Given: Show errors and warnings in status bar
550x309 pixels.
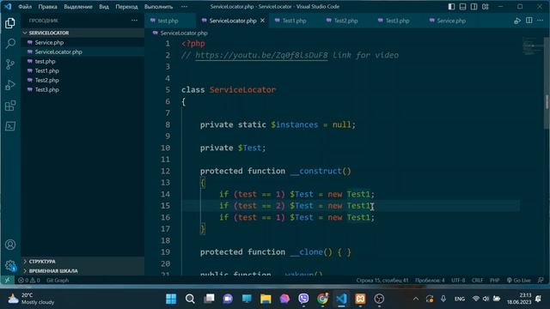Looking at the screenshot, I should point(28,281).
